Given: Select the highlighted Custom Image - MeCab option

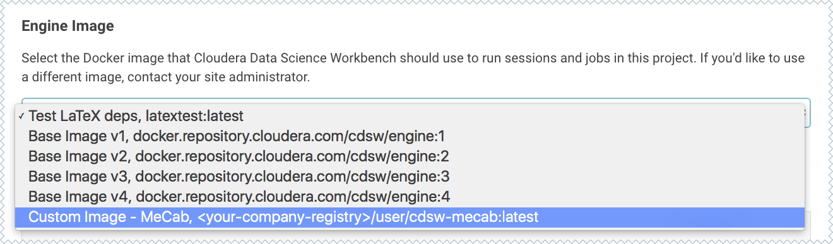Looking at the screenshot, I should tap(410, 217).
